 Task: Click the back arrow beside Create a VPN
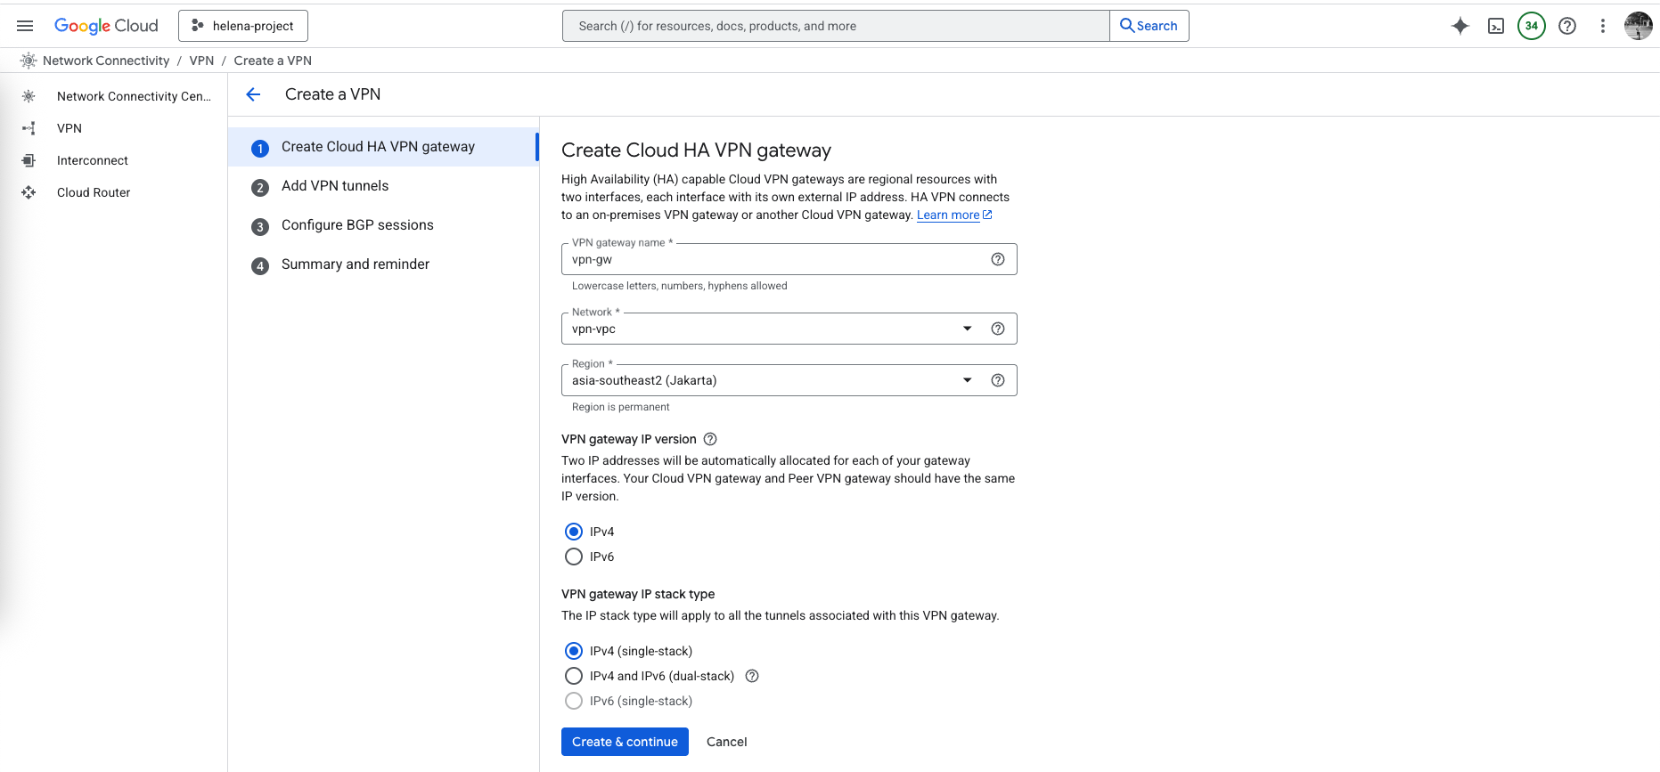coord(253,94)
